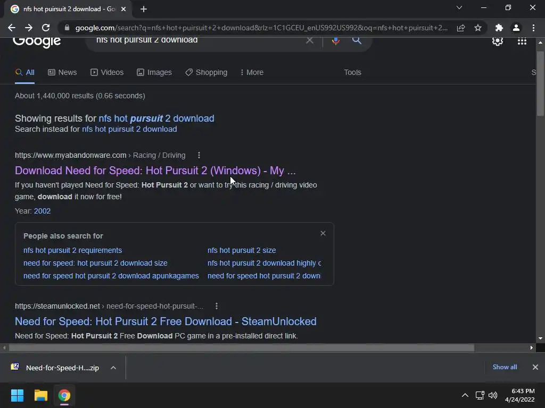Select the All results tab
The height and width of the screenshot is (408, 545).
click(x=24, y=72)
